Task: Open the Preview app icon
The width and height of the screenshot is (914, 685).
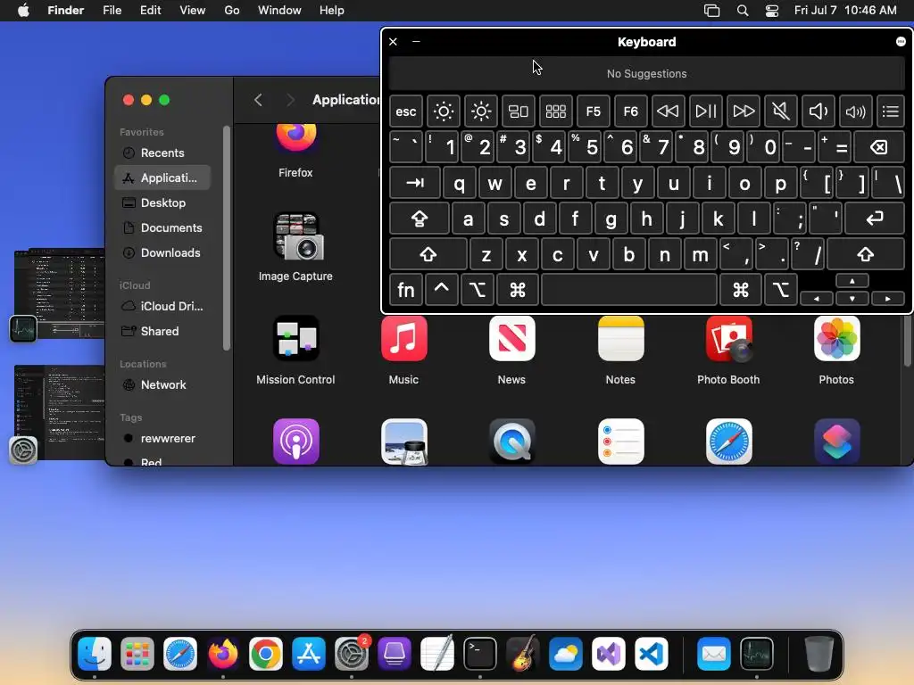Action: click(x=404, y=442)
